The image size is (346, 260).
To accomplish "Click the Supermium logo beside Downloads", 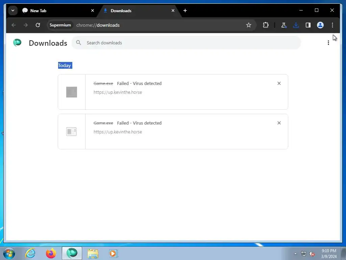I will point(17,42).
